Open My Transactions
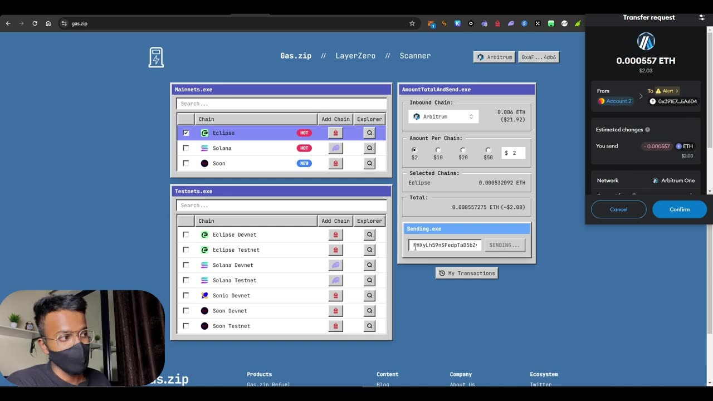The image size is (713, 401). [467, 273]
